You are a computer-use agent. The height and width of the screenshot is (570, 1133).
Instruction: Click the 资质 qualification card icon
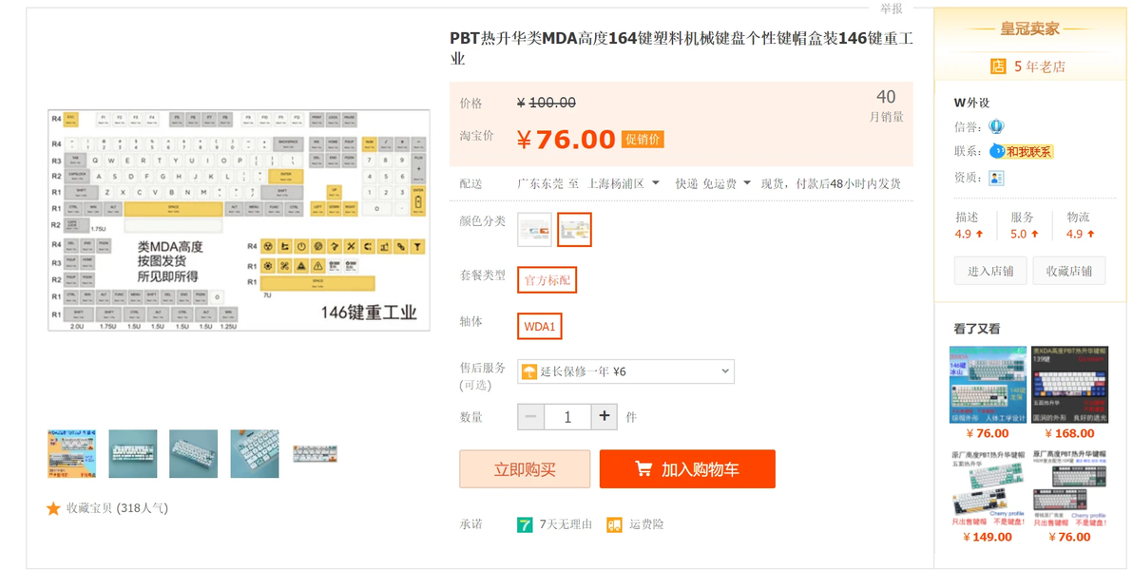pos(996,177)
